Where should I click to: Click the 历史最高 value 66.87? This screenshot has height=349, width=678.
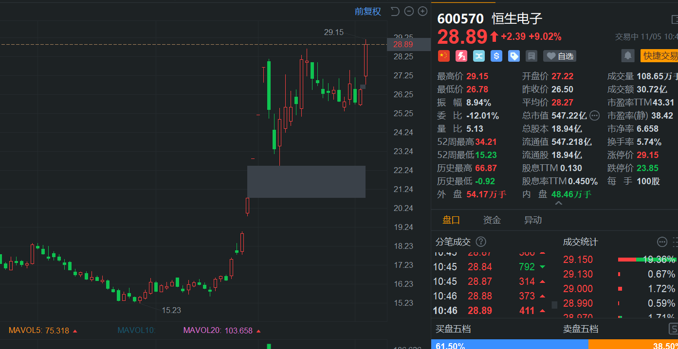(x=486, y=168)
